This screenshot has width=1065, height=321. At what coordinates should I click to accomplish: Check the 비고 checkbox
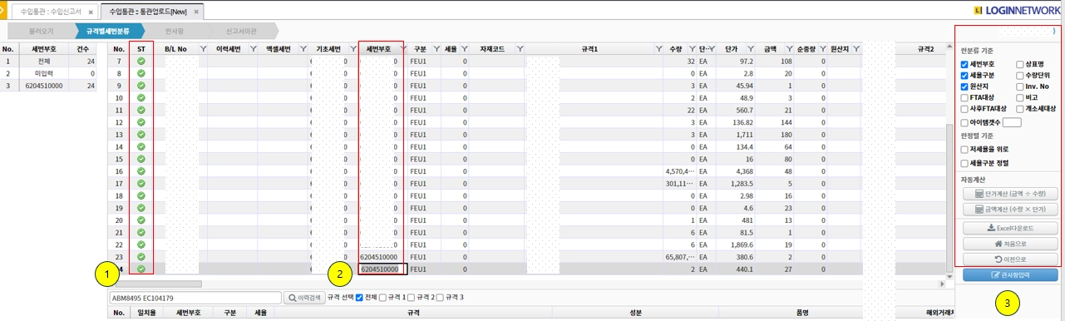(x=1020, y=97)
